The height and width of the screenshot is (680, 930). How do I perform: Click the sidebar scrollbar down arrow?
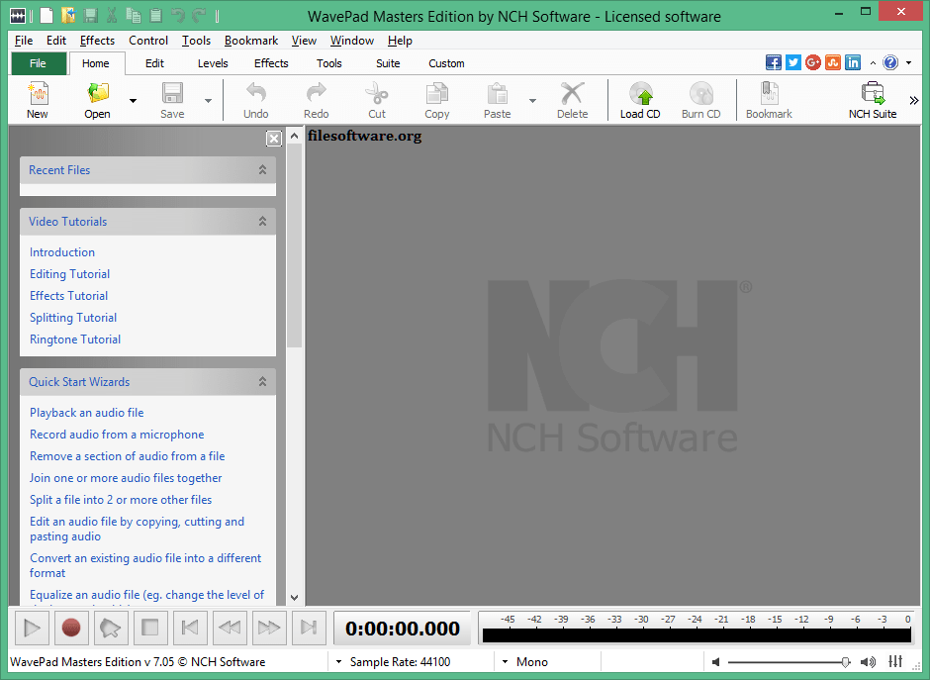(x=294, y=598)
